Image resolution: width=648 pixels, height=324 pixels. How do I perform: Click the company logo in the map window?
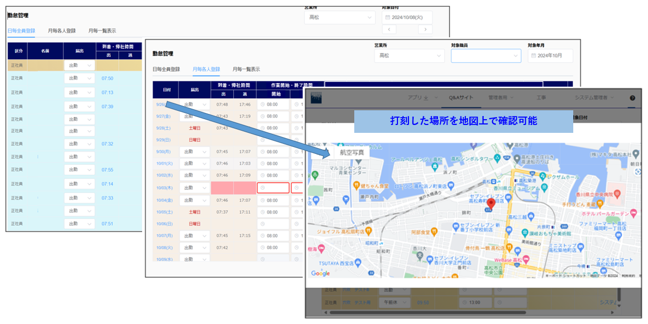[x=316, y=98]
